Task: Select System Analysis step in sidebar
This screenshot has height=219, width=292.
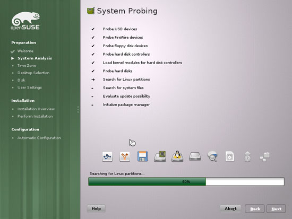Action: (35, 58)
